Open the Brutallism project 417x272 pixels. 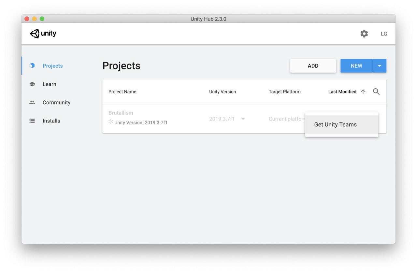[x=121, y=113]
